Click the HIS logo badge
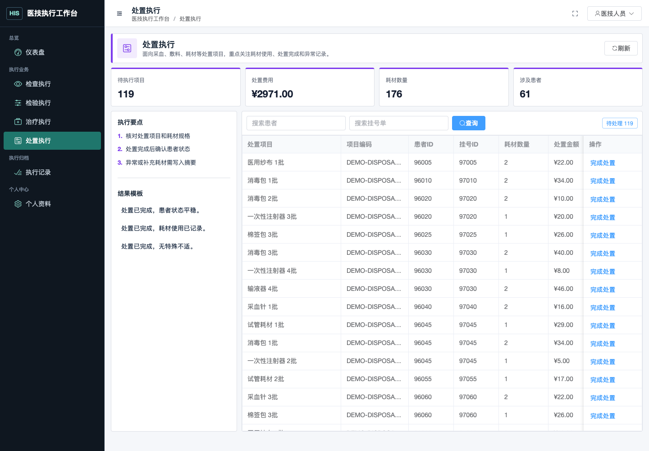Screen dimensions: 649x451 pos(14,13)
